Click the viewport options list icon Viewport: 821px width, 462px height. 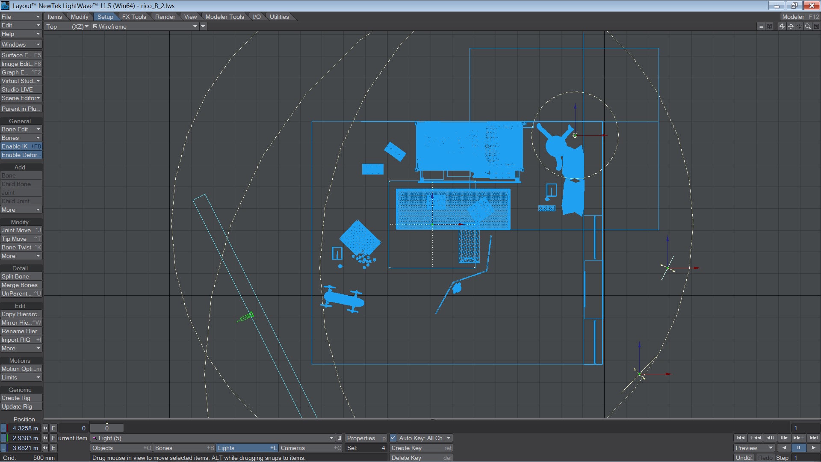coord(761,27)
